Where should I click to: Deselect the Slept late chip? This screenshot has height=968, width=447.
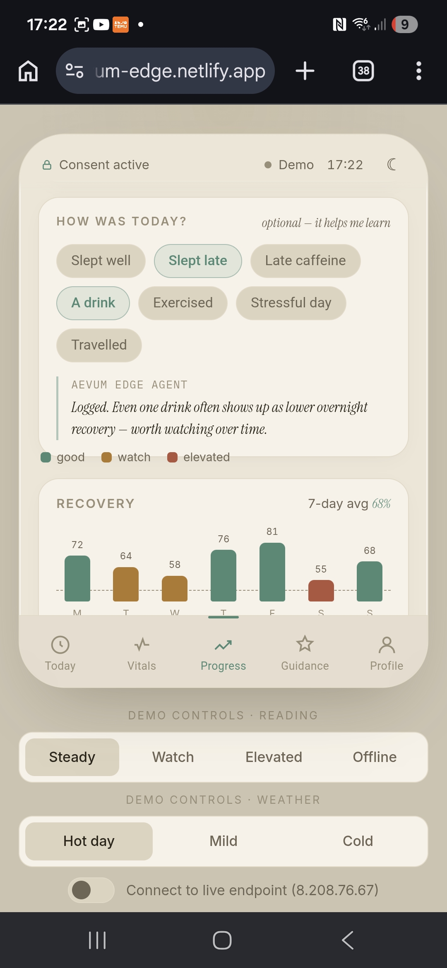pyautogui.click(x=198, y=261)
